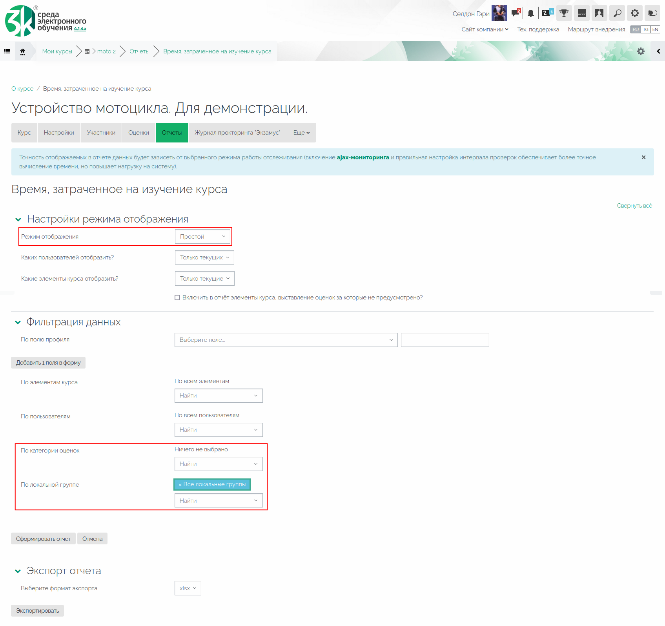Dismiss the blue info notice
The height and width of the screenshot is (626, 665).
point(643,157)
